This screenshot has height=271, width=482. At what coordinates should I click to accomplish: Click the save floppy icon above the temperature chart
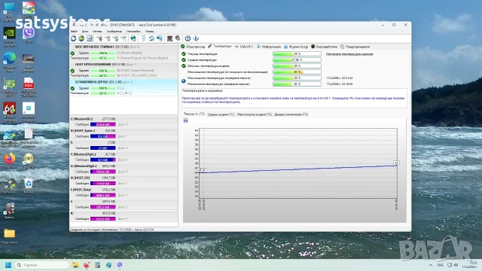[x=186, y=120]
